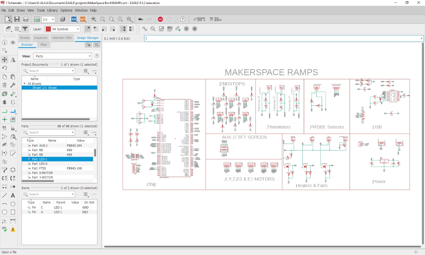Toggle the Move tool
425x255 pixels.
pos(4,60)
